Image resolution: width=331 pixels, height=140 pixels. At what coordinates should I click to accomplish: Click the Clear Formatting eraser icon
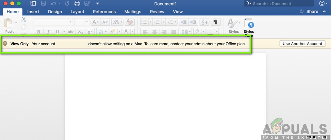point(130,22)
